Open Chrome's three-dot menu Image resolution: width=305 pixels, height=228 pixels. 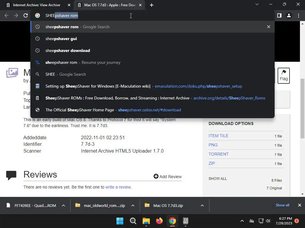coord(298,15)
